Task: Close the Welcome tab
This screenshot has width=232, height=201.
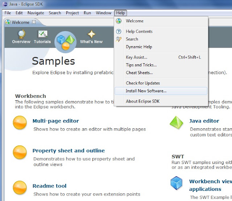Action: coord(34,22)
